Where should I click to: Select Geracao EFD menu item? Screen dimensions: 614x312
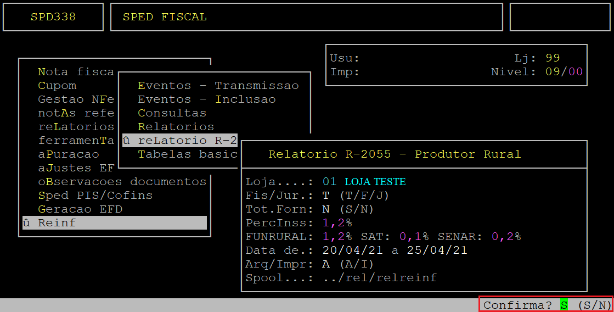(80, 209)
